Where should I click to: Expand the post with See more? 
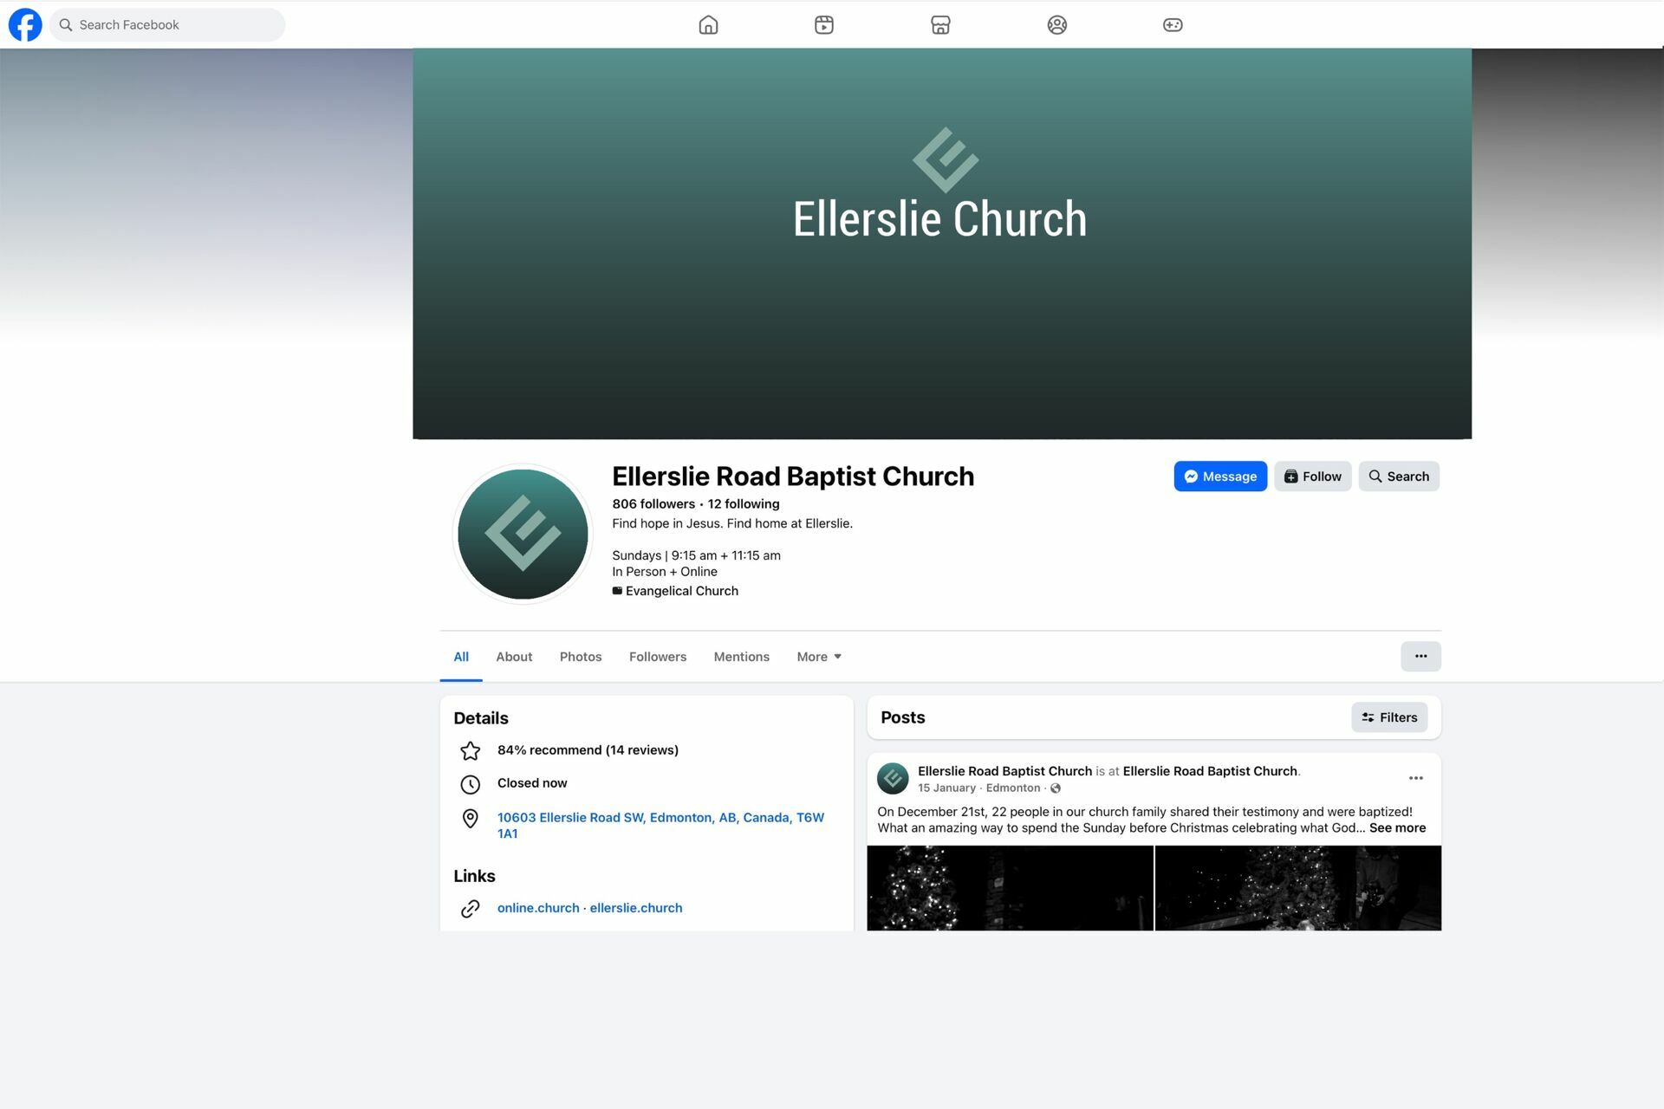tap(1397, 828)
